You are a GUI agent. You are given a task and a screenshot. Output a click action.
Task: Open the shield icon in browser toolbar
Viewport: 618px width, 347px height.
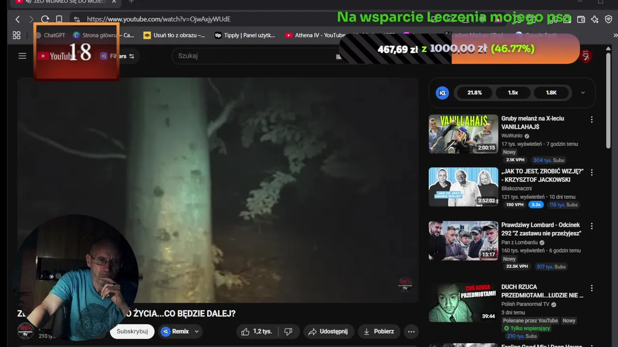[x=608, y=19]
